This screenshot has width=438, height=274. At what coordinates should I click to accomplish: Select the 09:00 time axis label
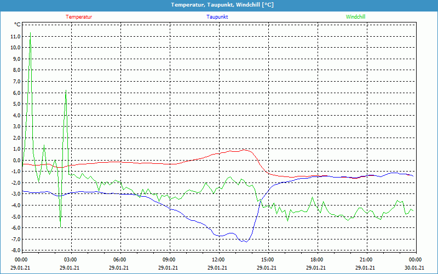[169, 260]
